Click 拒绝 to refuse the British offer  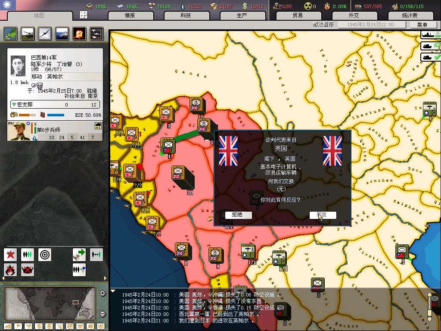pos(237,215)
